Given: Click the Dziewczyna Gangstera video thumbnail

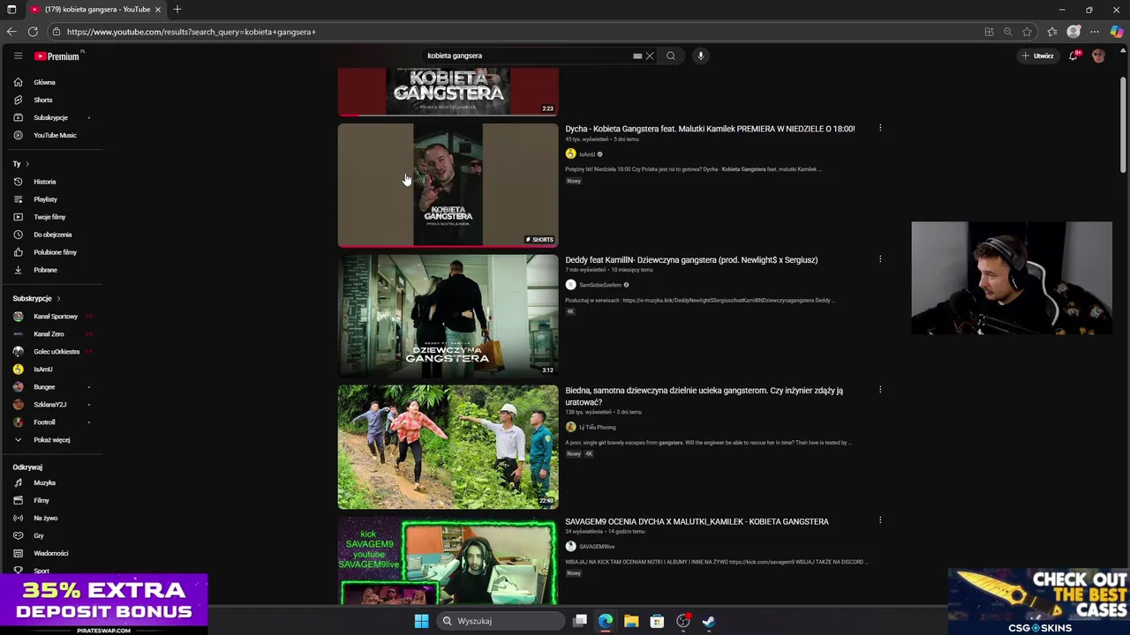Looking at the screenshot, I should 448,316.
